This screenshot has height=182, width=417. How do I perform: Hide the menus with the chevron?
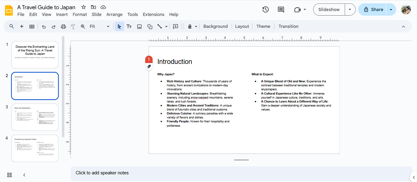(403, 26)
